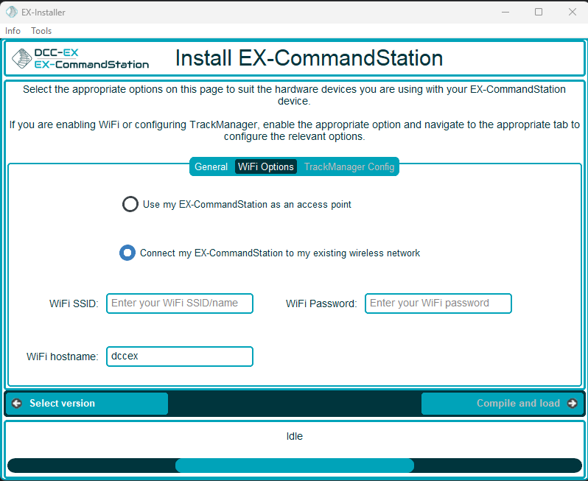The image size is (588, 481).
Task: Click the DCC-EX EX-CommandStation logo
Action: (80, 58)
